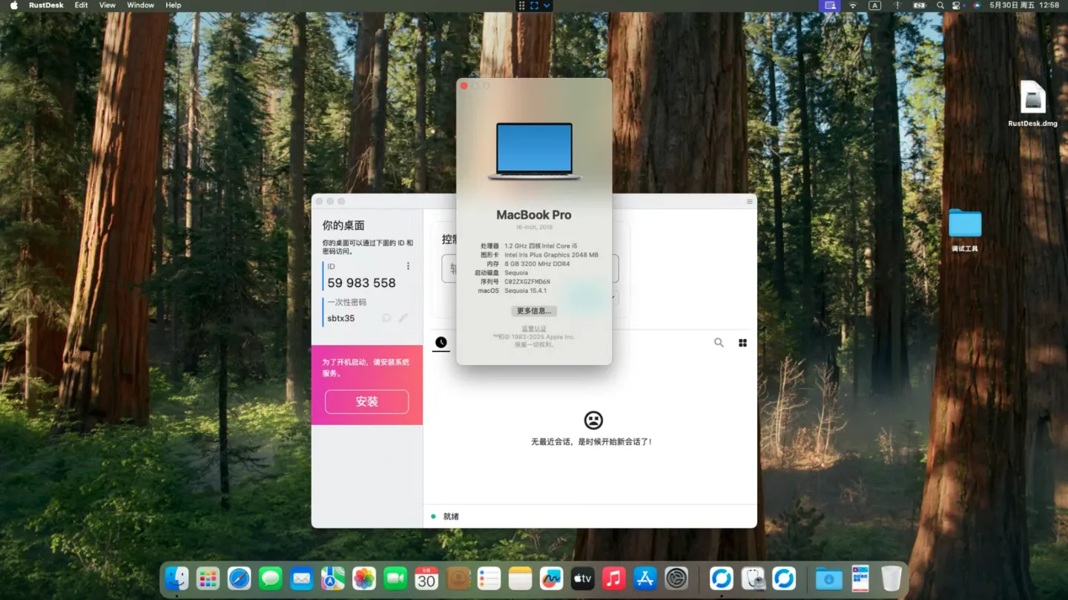Image resolution: width=1068 pixels, height=600 pixels.
Task: Edit the one-time password using pencil icon
Action: pos(403,317)
